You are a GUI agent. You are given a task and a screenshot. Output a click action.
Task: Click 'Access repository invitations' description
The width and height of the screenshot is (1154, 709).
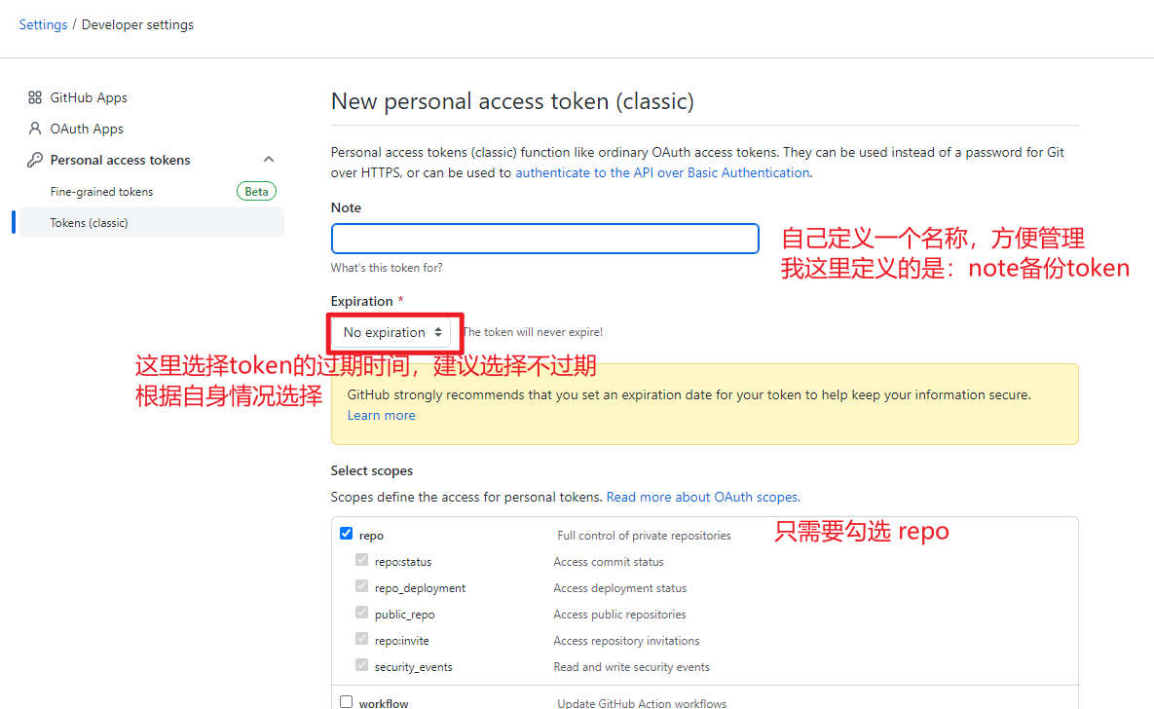point(626,641)
